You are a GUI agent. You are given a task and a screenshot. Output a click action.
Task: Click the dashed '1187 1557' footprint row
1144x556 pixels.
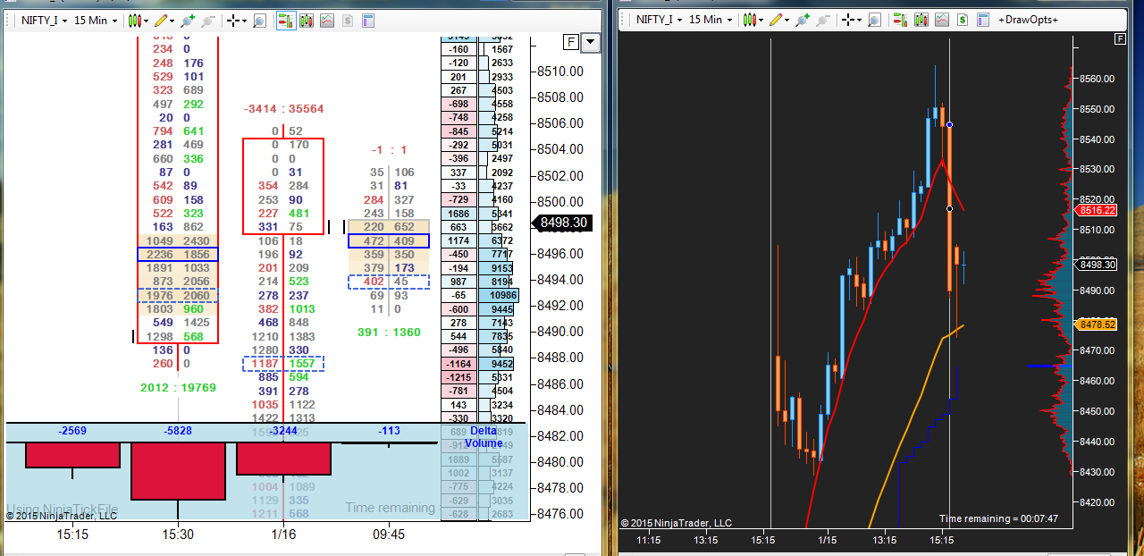(x=283, y=364)
